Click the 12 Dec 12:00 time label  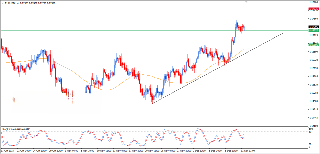(248, 151)
